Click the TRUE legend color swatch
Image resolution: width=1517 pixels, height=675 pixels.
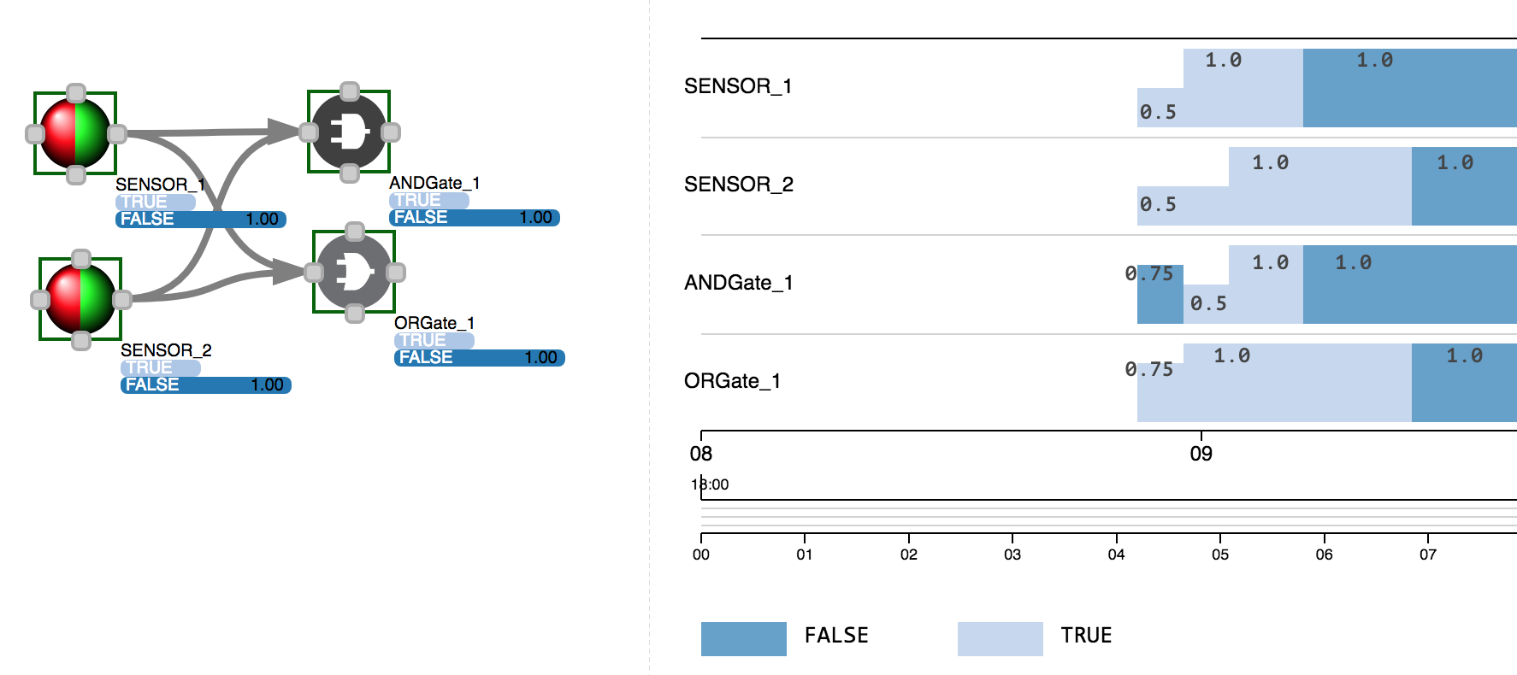tap(1001, 639)
